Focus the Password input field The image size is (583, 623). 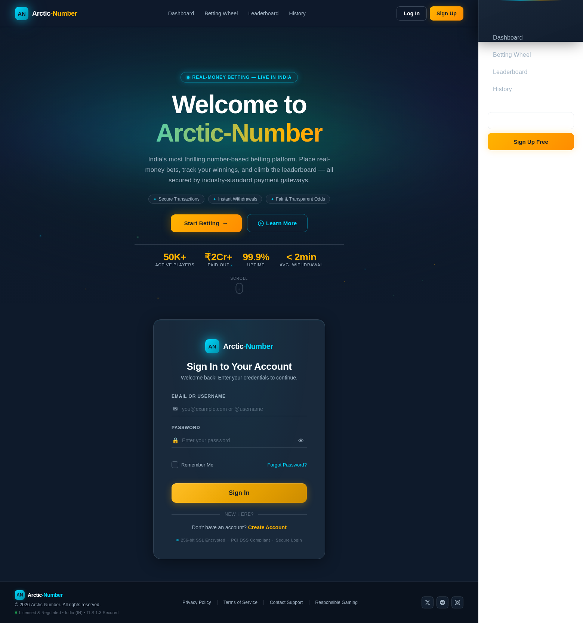click(239, 440)
